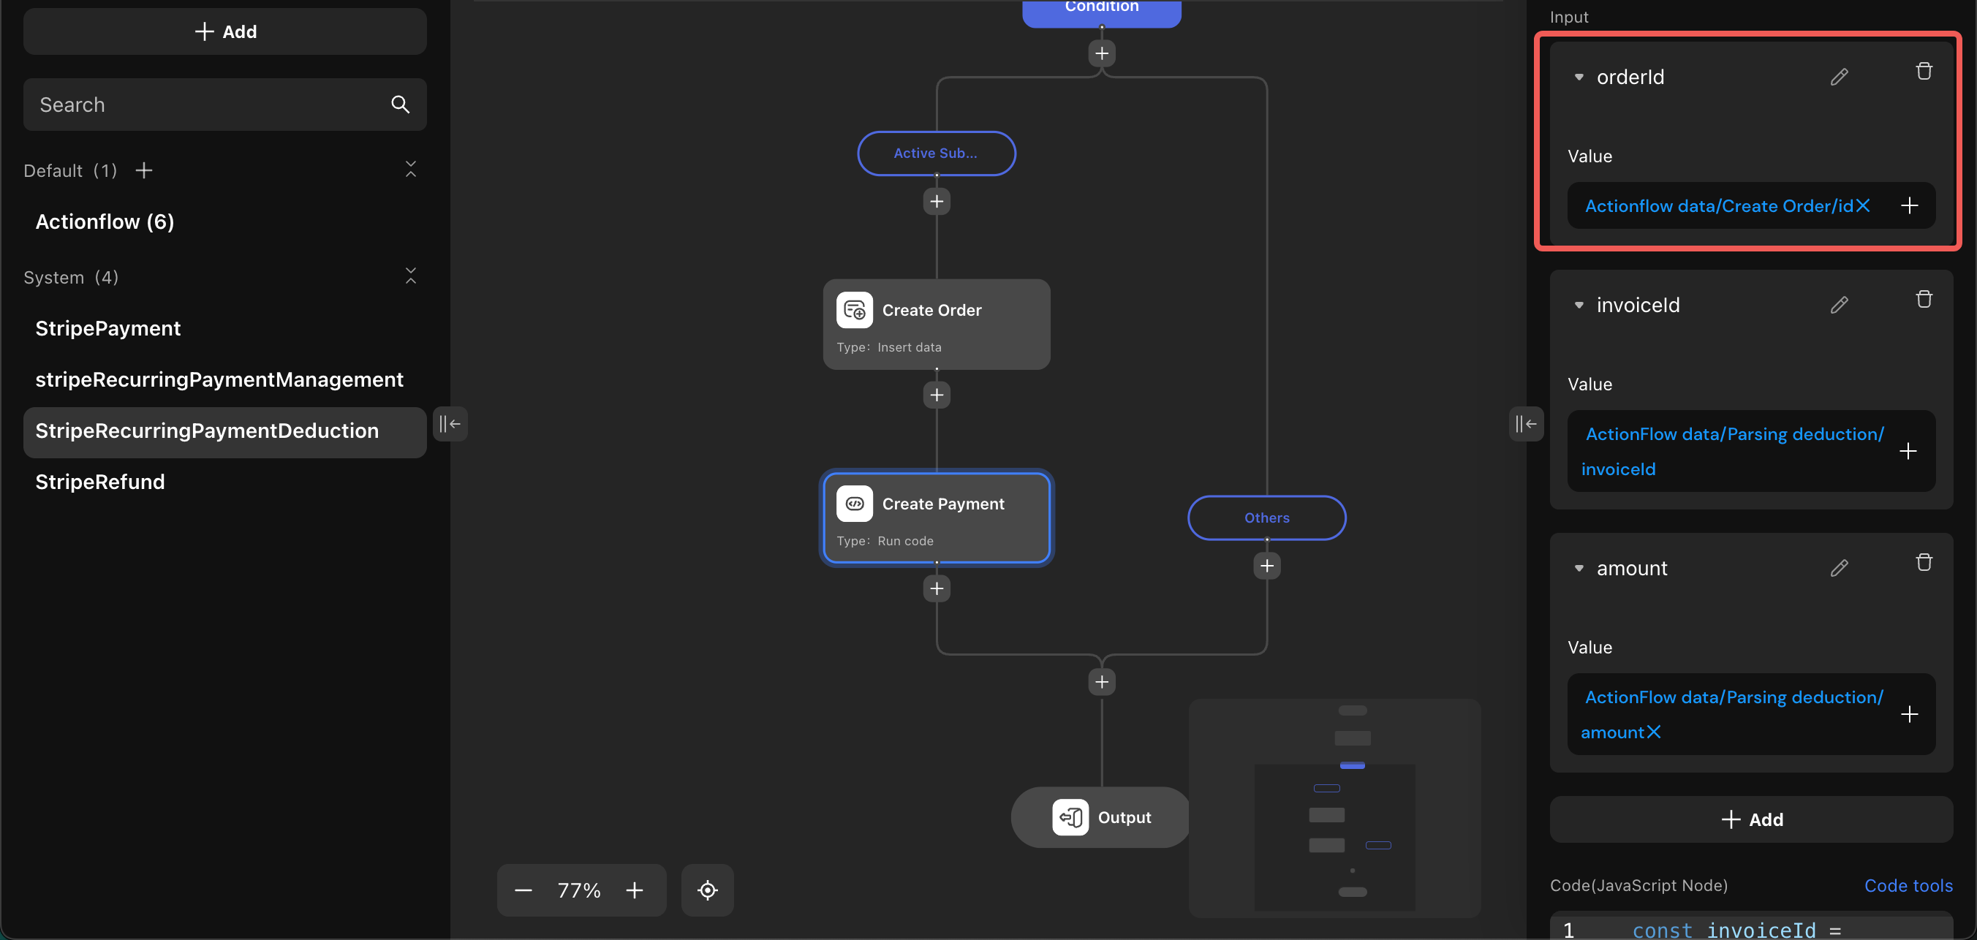This screenshot has height=940, width=1977.
Task: Add node below Active Sub... branch
Action: [937, 202]
